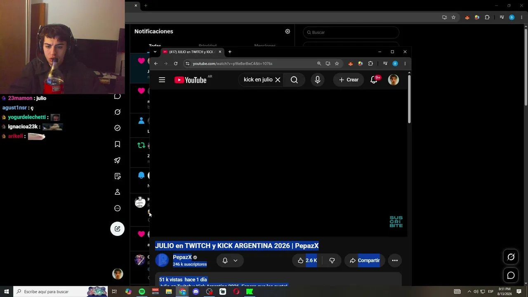The height and width of the screenshot is (297, 528).
Task: Open the profile person icon in left sidebar
Action: click(118, 192)
